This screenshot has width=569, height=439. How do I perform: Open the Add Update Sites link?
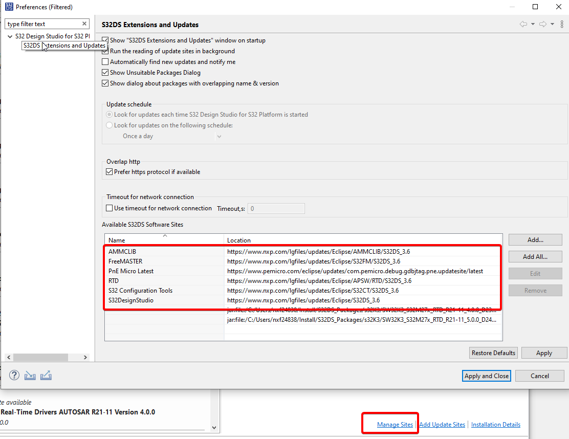point(442,425)
